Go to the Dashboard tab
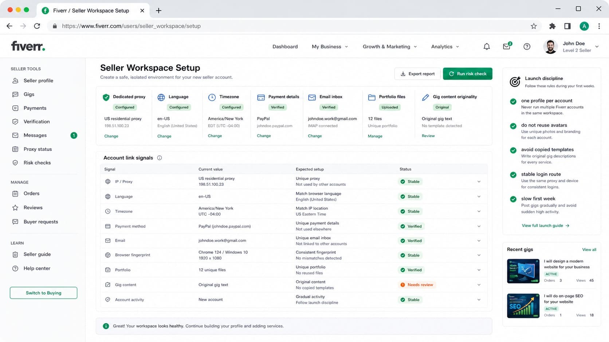Screen dimensions: 609x342 click(285, 47)
